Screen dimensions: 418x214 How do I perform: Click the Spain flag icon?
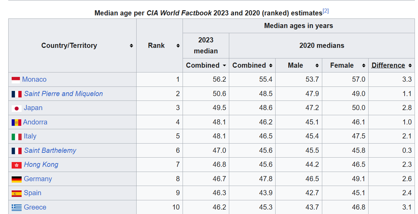coord(16,193)
